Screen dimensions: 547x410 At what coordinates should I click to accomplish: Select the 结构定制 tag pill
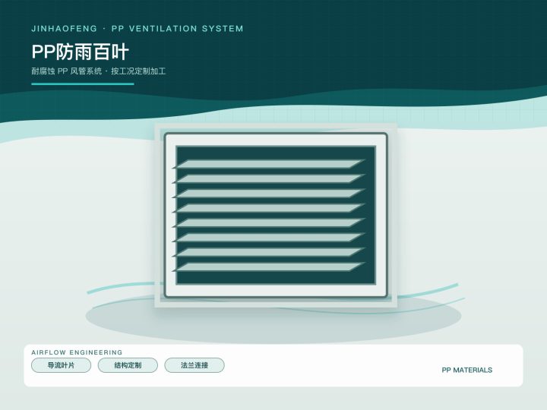coord(128,365)
